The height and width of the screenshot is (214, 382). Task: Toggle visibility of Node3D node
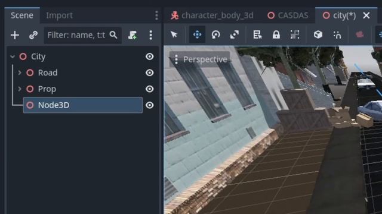click(150, 105)
